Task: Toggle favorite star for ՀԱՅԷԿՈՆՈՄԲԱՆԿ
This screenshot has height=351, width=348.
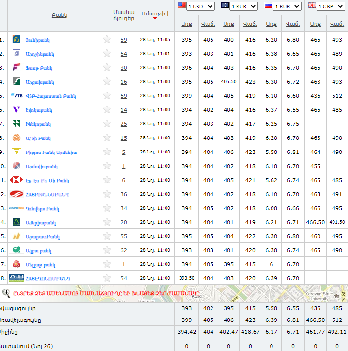Action: 107,278
